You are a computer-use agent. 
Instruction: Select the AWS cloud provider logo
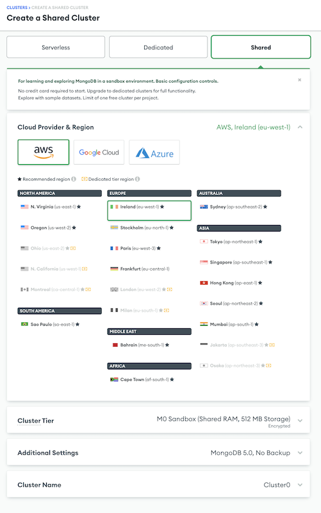coord(43,152)
